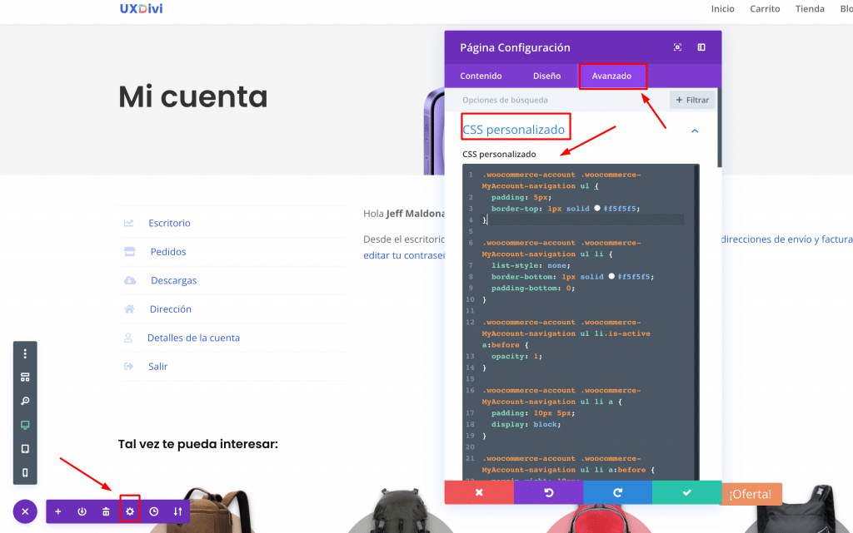Click the Opciones de búsqueda search field
This screenshot has height=533, width=853.
pyautogui.click(x=558, y=100)
